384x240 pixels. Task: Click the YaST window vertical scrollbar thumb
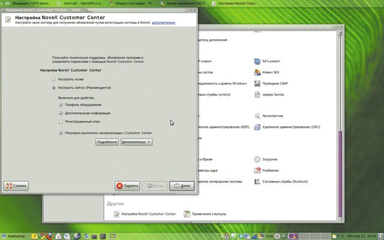click(340, 174)
